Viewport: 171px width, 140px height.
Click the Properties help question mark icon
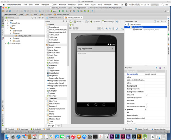point(156,68)
